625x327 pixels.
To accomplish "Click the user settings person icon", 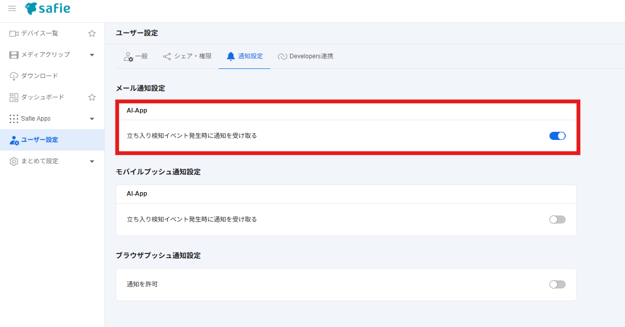I will tap(14, 140).
